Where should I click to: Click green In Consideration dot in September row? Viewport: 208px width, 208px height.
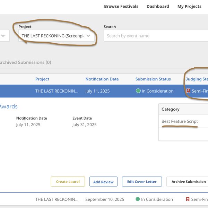[x=138, y=199]
